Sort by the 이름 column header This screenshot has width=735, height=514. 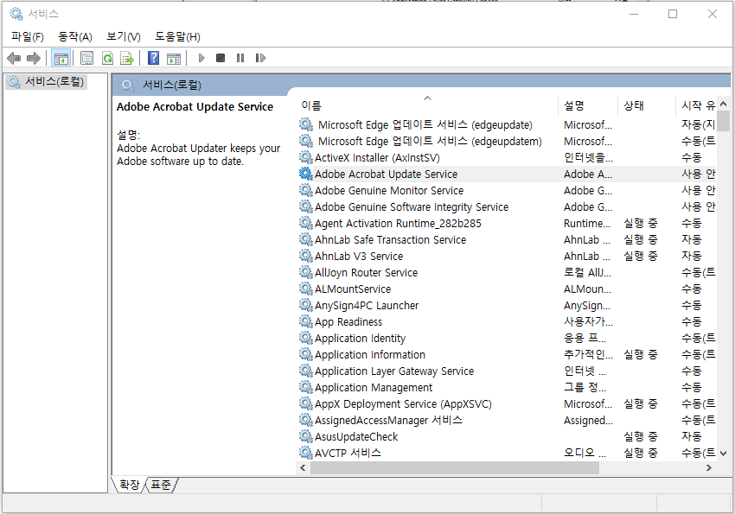coord(427,105)
